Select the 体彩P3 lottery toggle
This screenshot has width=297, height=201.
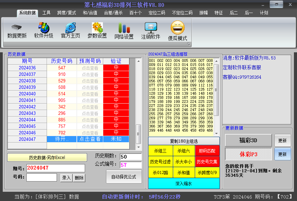248,154
